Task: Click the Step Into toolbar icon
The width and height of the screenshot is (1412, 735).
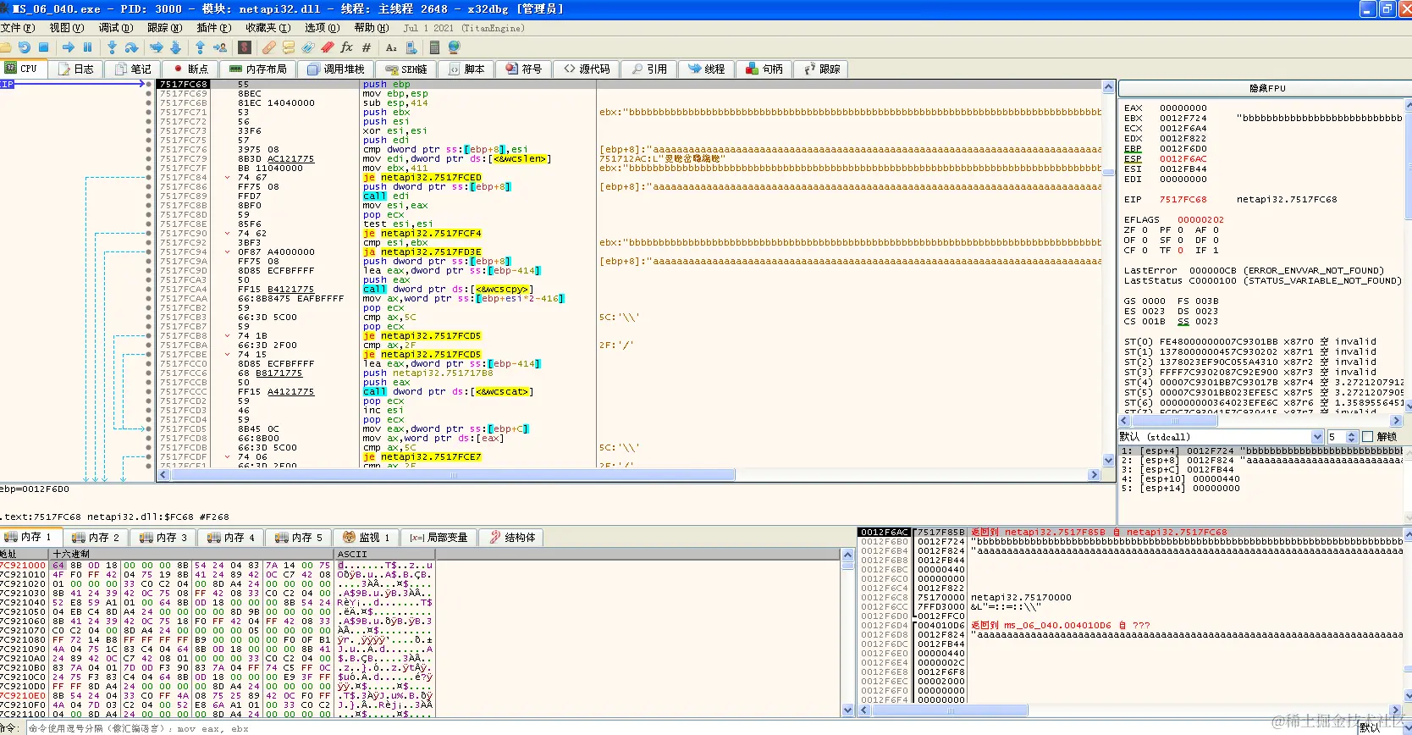Action: (x=112, y=47)
